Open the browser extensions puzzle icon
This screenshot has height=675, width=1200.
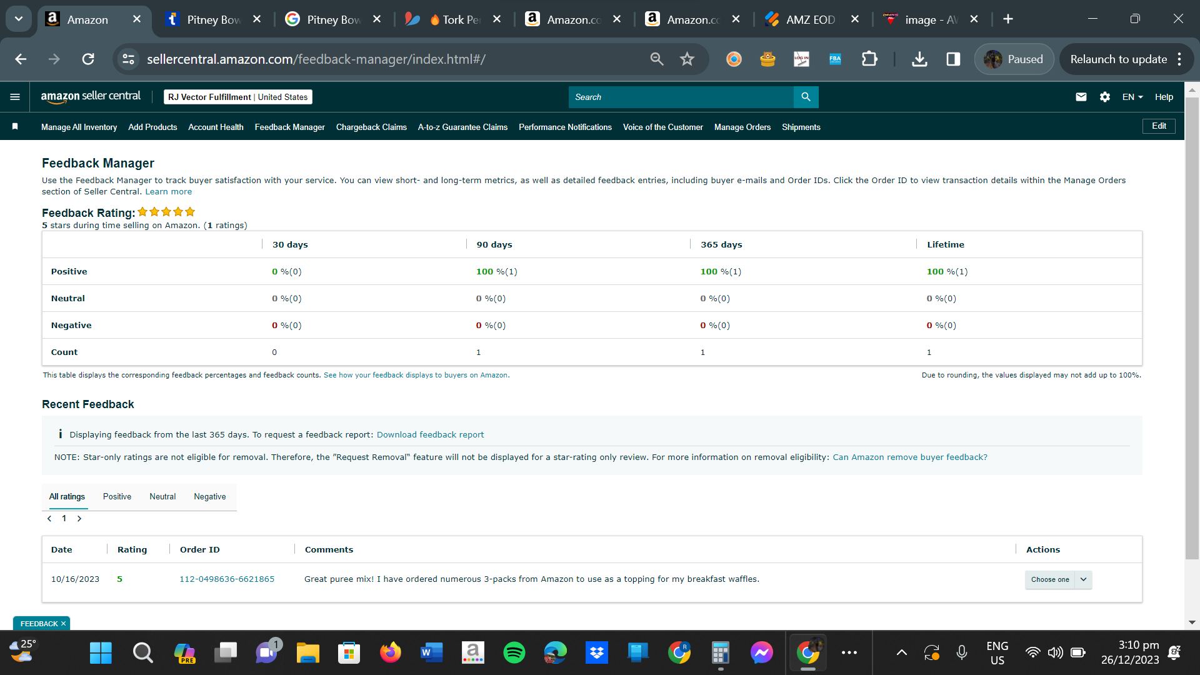pyautogui.click(x=869, y=59)
